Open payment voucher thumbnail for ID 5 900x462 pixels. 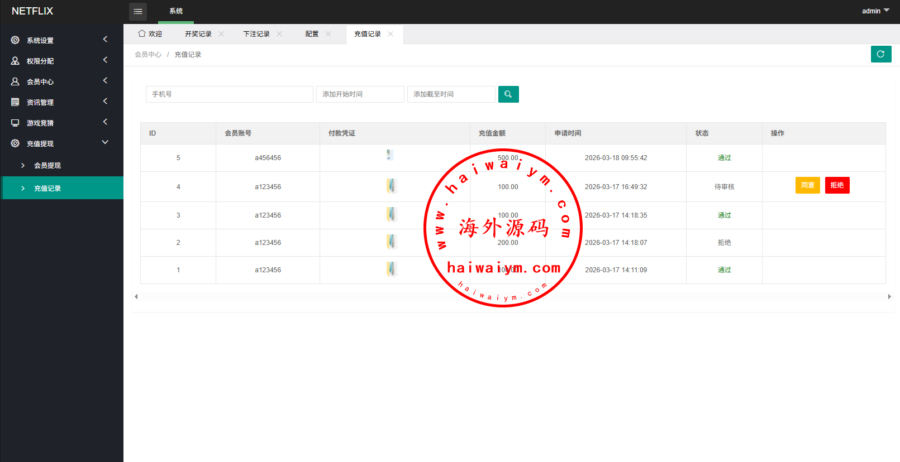(390, 155)
